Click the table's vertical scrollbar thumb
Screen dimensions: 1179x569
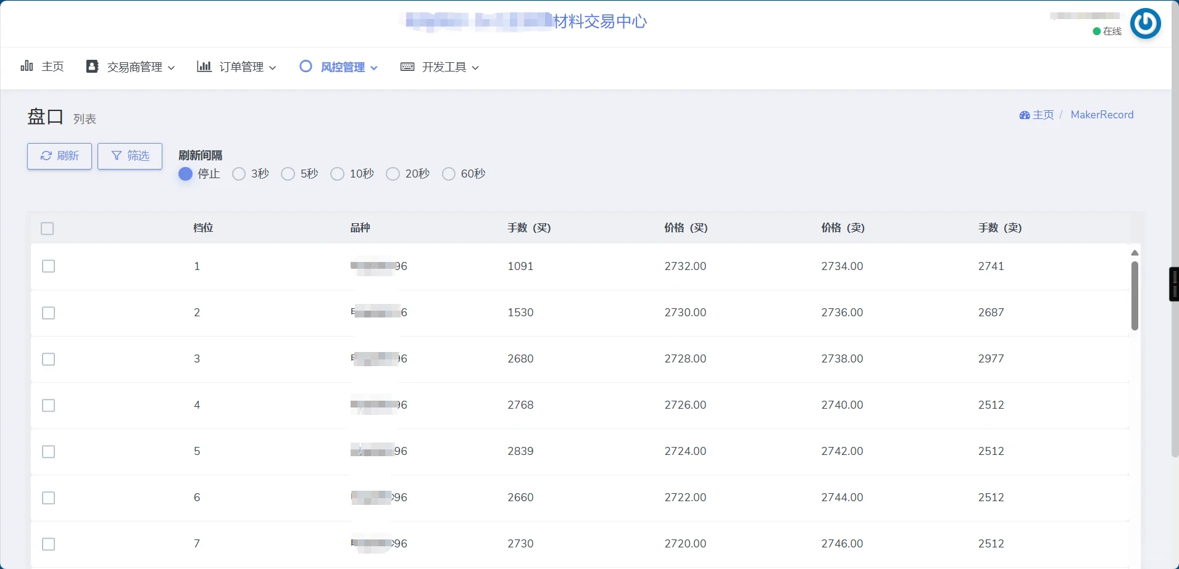(x=1135, y=295)
